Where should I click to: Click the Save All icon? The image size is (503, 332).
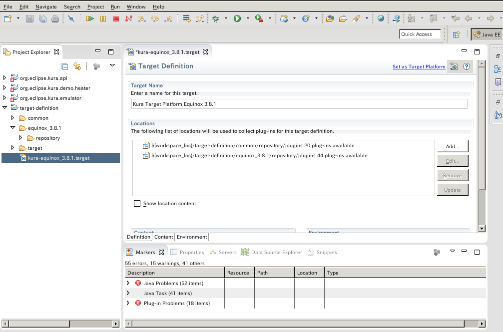(42, 18)
